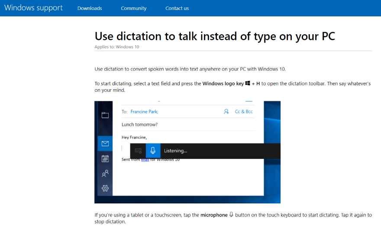Click the Lunch tomorrow? subject field
This screenshot has width=381, height=232.
(x=139, y=125)
